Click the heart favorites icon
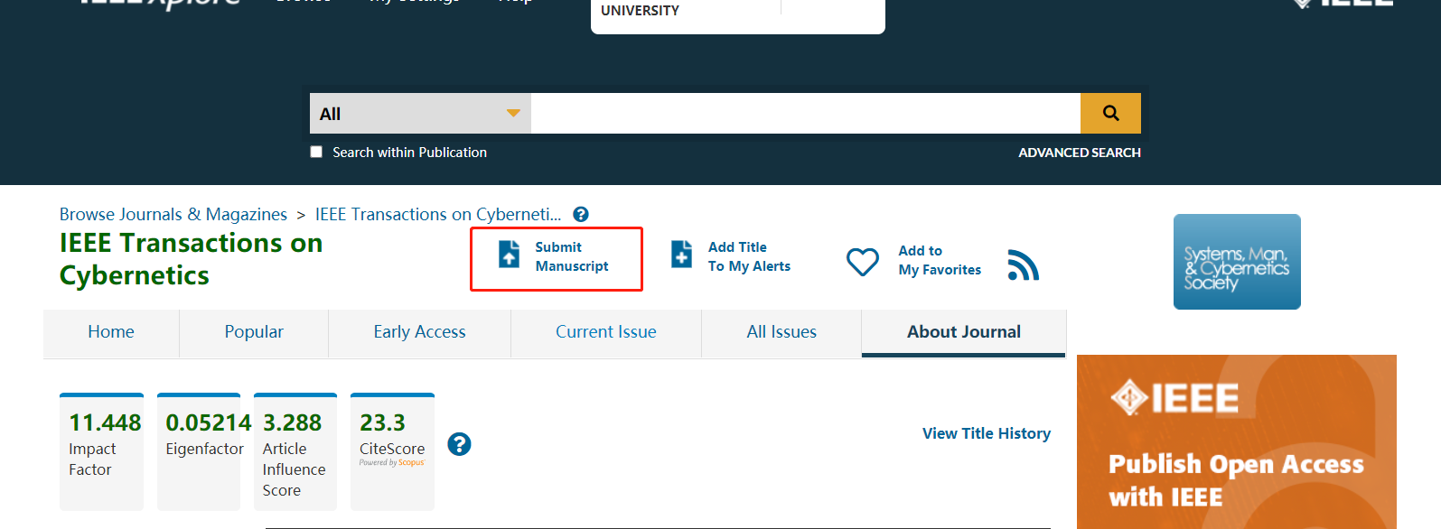Viewport: 1441px width, 529px height. click(862, 262)
